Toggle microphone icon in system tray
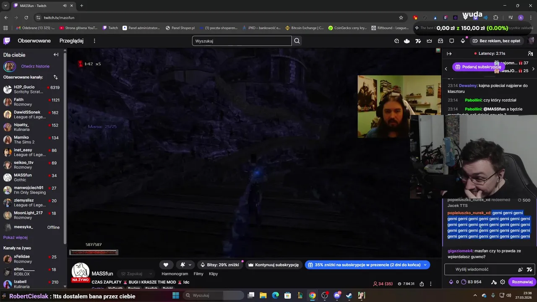 [493, 295]
